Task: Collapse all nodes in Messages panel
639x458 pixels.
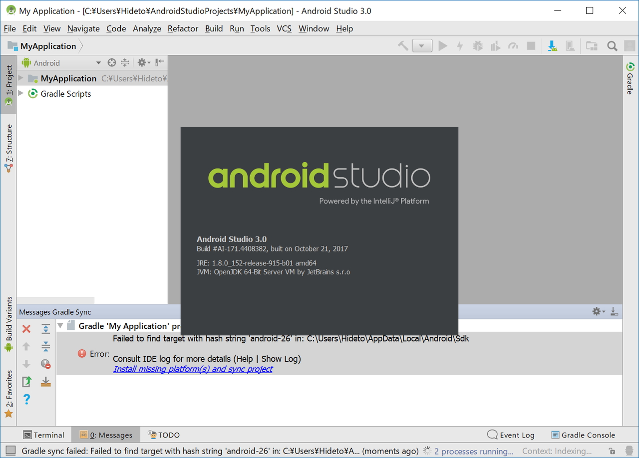Action: point(46,346)
